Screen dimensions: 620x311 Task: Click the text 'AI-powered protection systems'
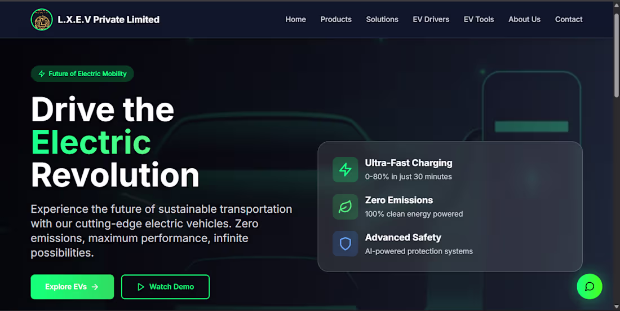tap(419, 251)
